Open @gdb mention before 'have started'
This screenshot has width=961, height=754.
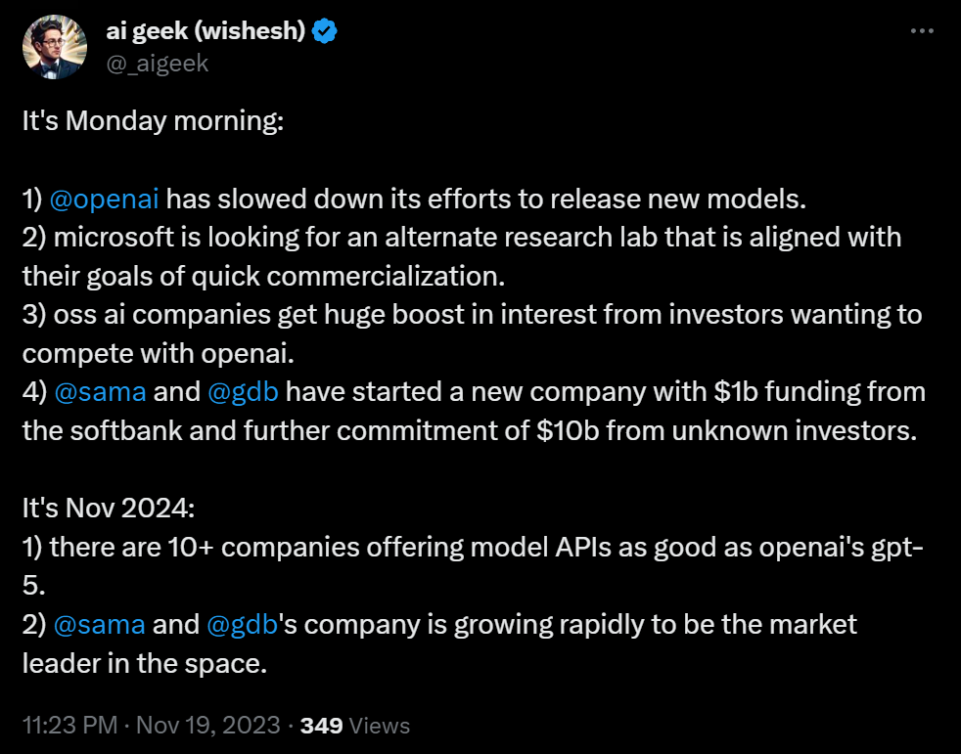[243, 392]
